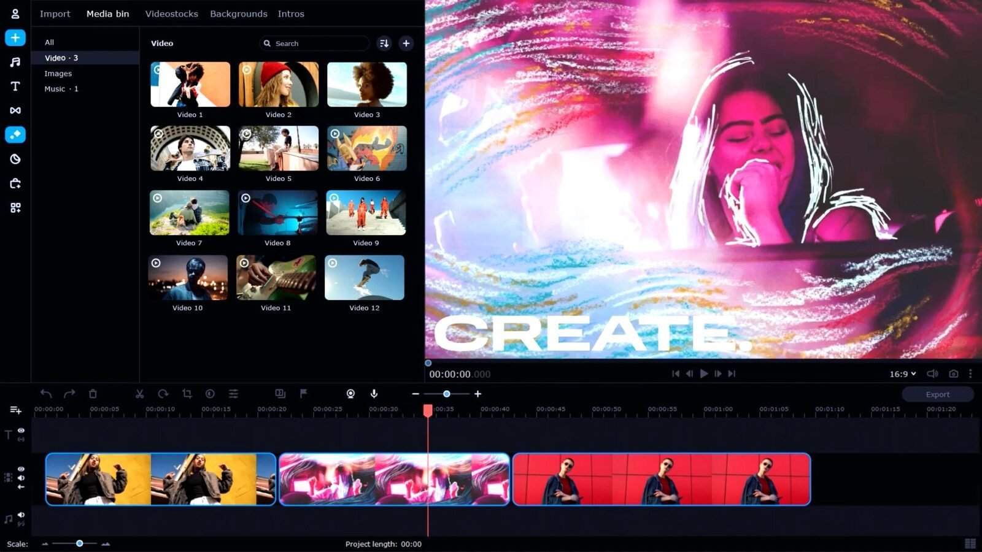This screenshot has height=552, width=982.
Task: Take a snapshot with the camera icon
Action: tap(953, 374)
